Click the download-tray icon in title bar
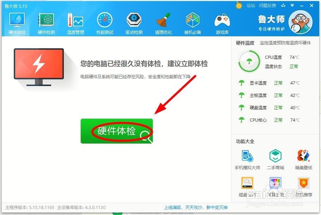This screenshot has width=321, height=215. 283,5
